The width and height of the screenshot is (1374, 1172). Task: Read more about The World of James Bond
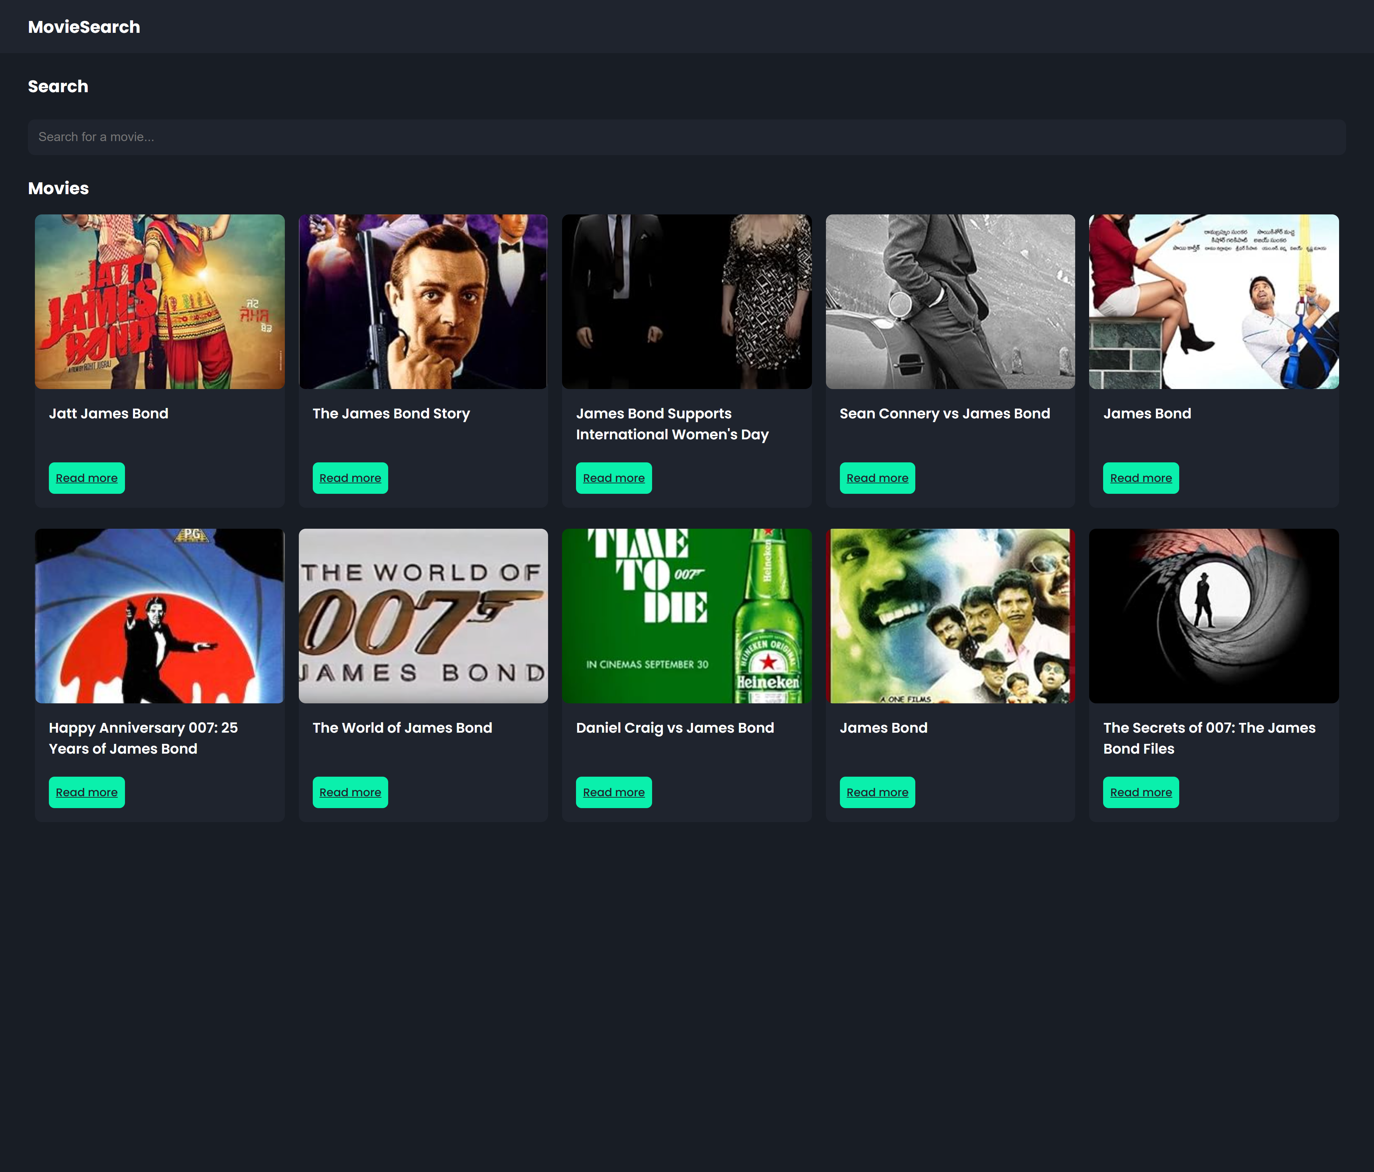pos(350,792)
